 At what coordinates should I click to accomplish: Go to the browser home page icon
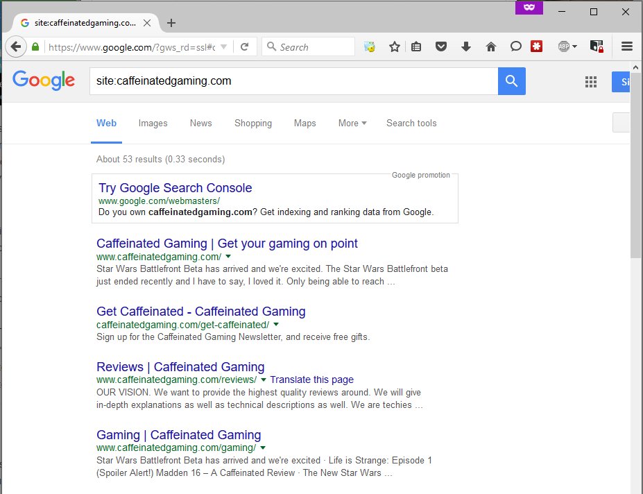pos(491,46)
